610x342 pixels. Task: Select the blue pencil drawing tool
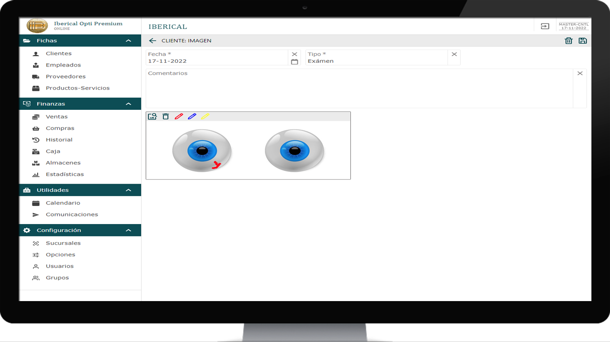[x=192, y=117]
